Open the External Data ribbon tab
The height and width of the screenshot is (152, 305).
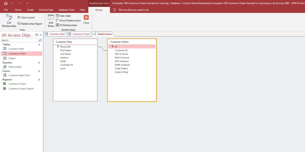pos(46,10)
